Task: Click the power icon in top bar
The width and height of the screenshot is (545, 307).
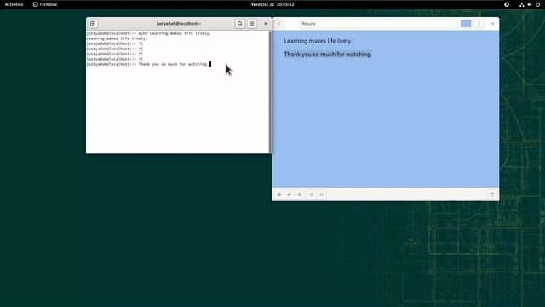Action: coord(537,4)
